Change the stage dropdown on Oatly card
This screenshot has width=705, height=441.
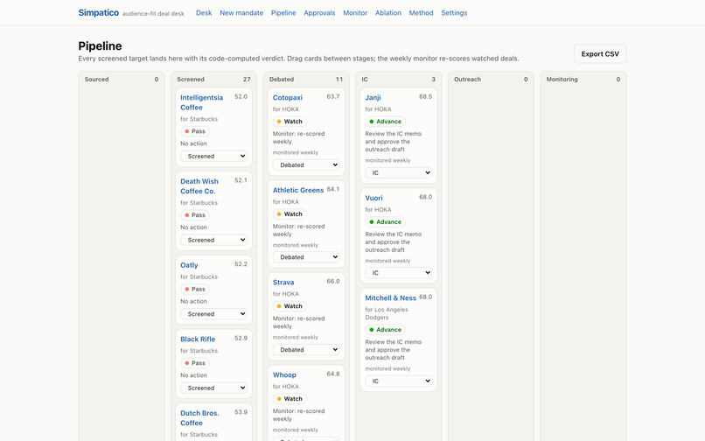tap(214, 313)
